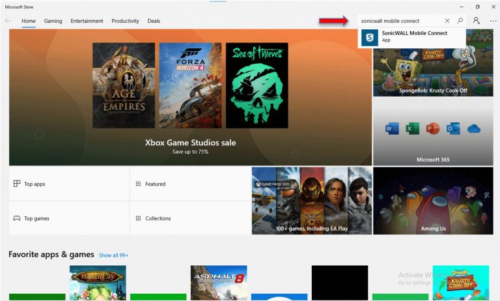Viewport: 500px width, 301px height.
Task: Click inside the search input field
Action: (x=400, y=21)
